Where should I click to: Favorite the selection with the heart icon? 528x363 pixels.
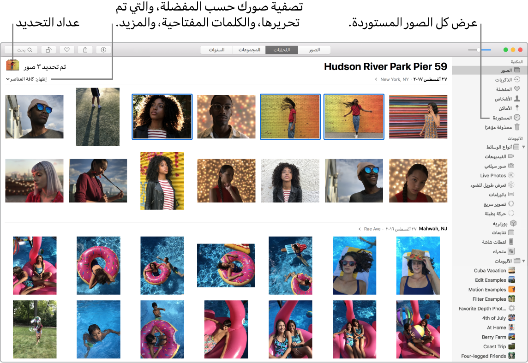click(x=67, y=50)
